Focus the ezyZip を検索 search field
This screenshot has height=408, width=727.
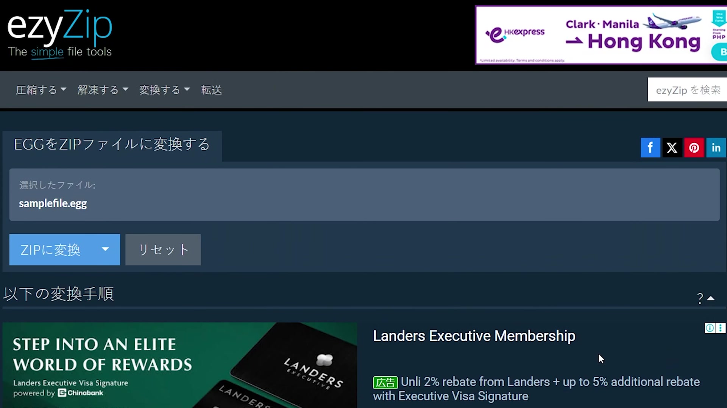688,90
